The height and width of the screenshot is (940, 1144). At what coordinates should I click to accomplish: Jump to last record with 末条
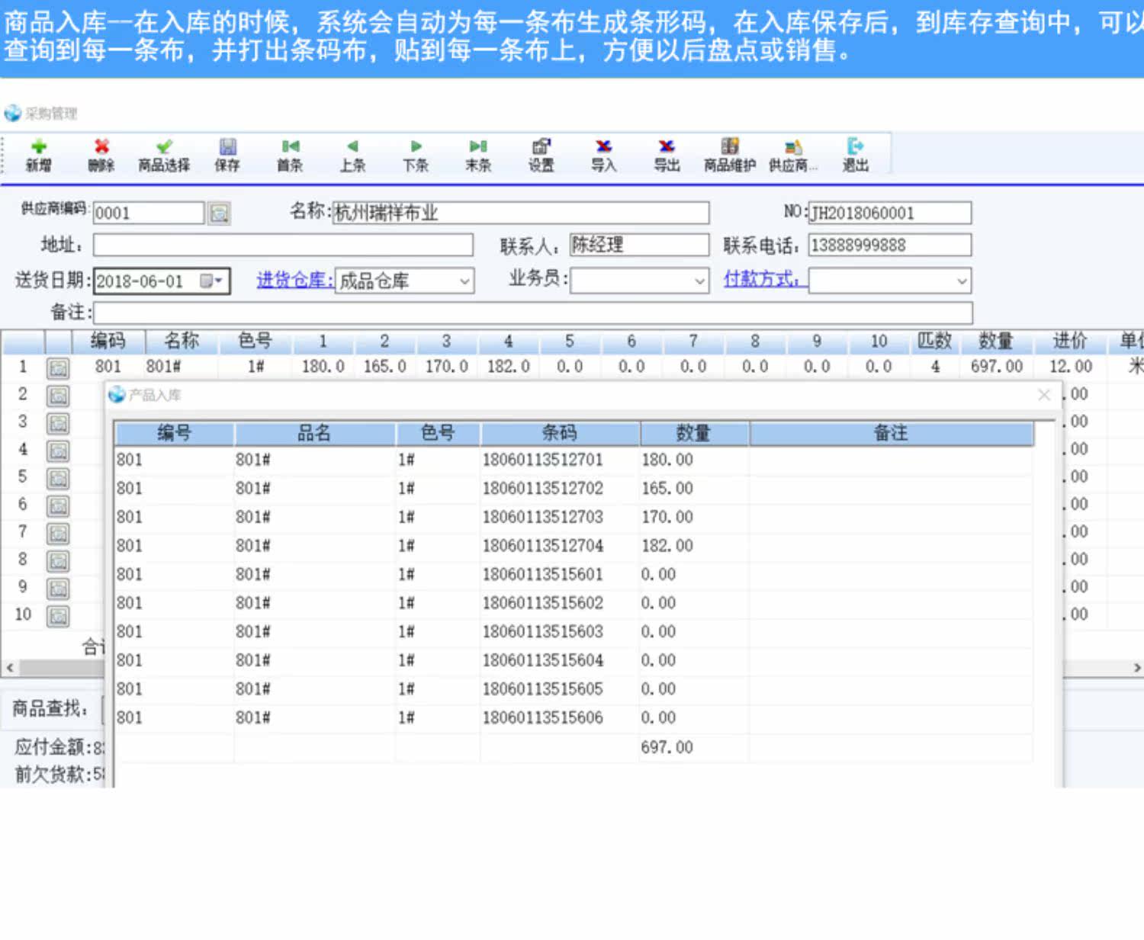tap(478, 155)
